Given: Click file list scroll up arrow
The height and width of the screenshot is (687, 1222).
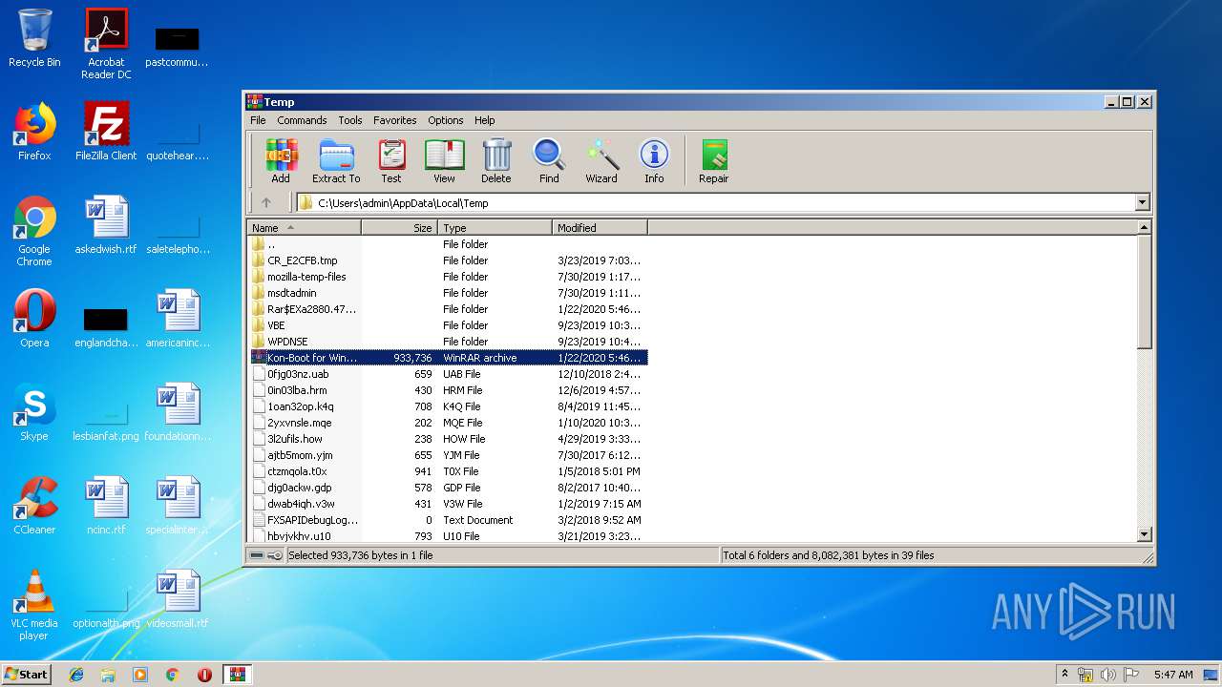Looking at the screenshot, I should click(1145, 227).
